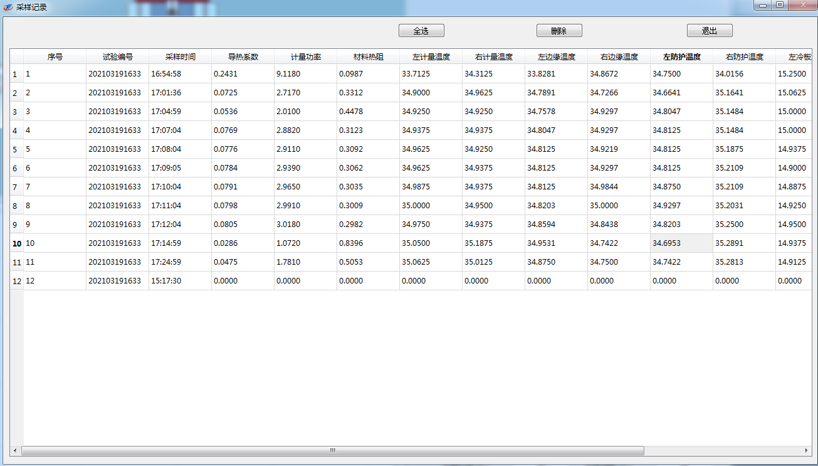The height and width of the screenshot is (466, 818).
Task: Select cell 34.6953 in 左防护温度 column
Action: pyautogui.click(x=681, y=243)
